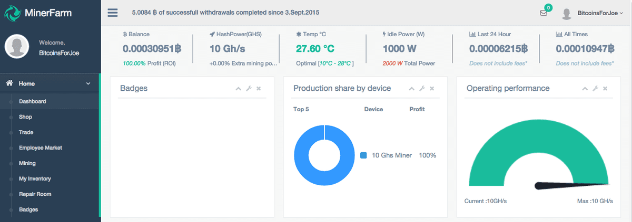The image size is (632, 222).
Task: Collapse the Production share by device panel
Action: coord(412,89)
